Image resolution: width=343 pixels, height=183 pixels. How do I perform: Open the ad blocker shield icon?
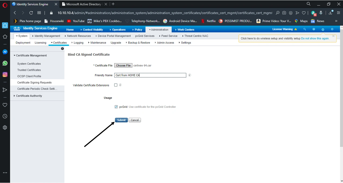[x=291, y=13]
